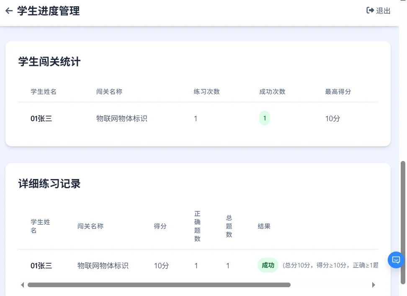Click the 学生进度管理 page title
The width and height of the screenshot is (407, 296).
[48, 11]
